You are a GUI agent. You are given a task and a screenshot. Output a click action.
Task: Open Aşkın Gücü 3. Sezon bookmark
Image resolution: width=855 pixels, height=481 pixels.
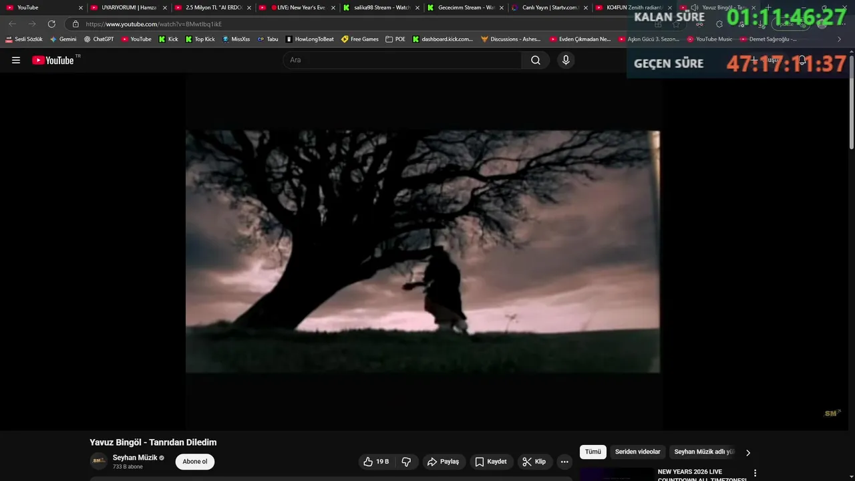pyautogui.click(x=649, y=39)
